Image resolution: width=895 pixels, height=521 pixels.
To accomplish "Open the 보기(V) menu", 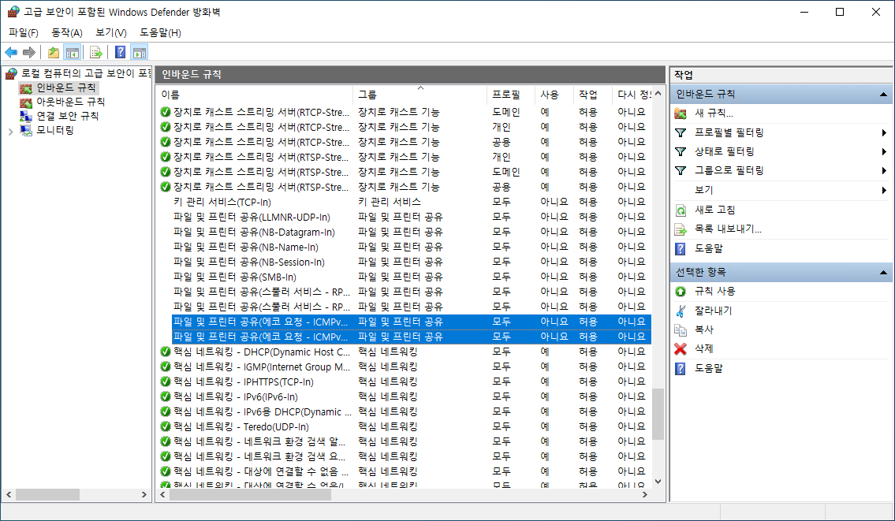I will click(x=110, y=32).
